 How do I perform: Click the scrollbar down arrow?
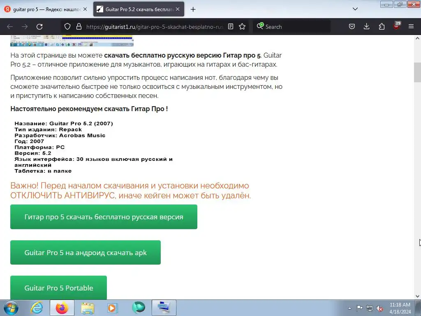tap(417, 296)
